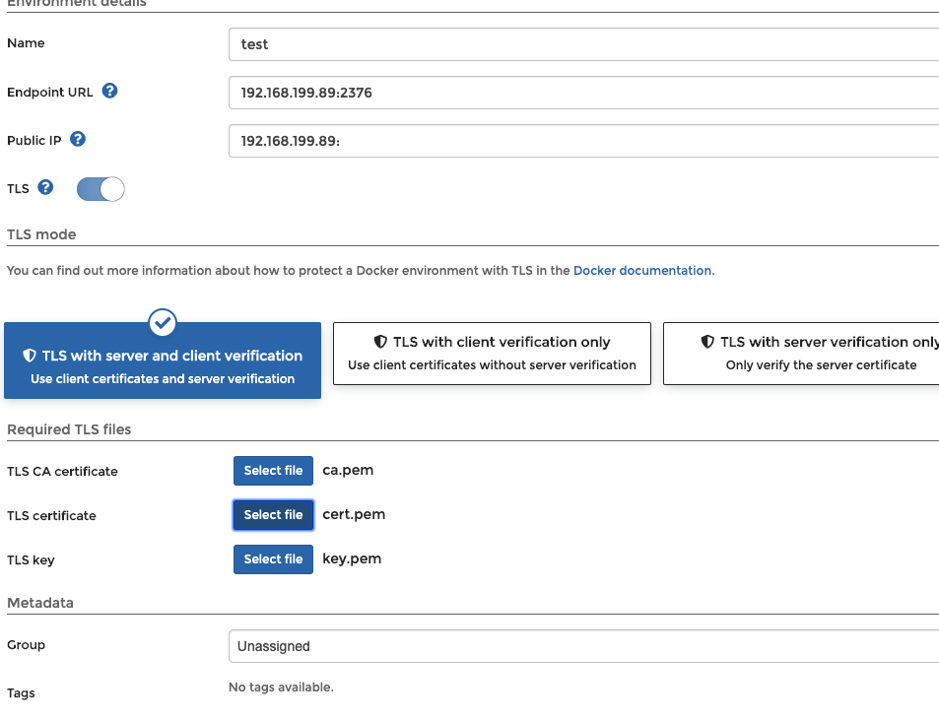Click the help icon beside Endpoint URL
This screenshot has width=939, height=720.
click(x=110, y=92)
